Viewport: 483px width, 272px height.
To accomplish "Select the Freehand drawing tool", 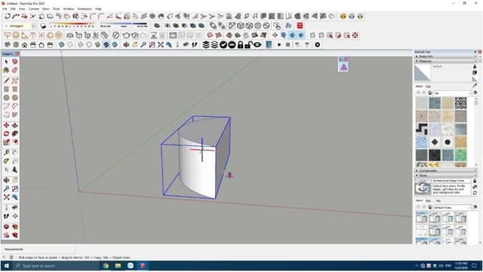I will point(15,81).
